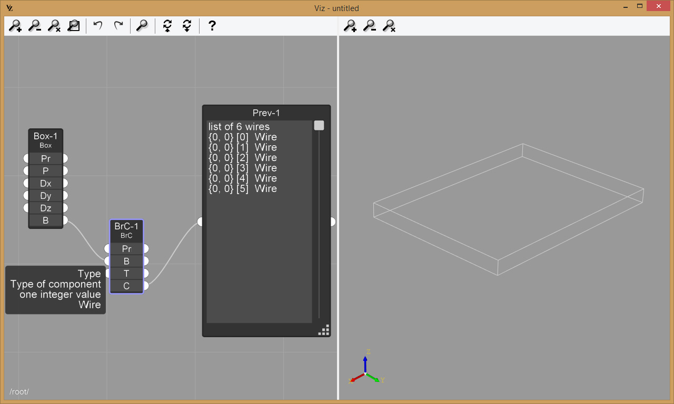
Task: Open help with the question mark icon
Action: (212, 26)
